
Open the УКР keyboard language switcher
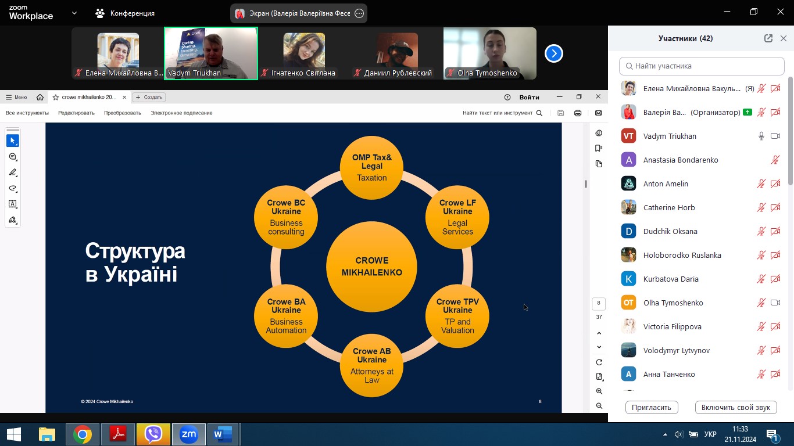click(x=710, y=434)
